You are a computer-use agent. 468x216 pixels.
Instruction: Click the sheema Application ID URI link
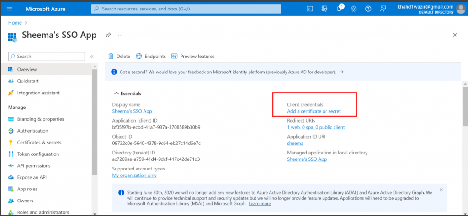[295, 143]
